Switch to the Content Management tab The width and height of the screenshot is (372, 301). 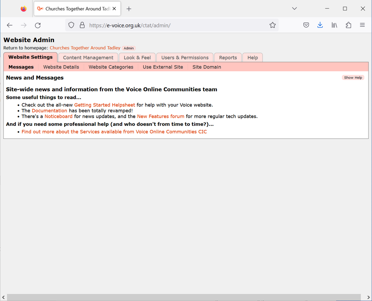[x=88, y=58]
